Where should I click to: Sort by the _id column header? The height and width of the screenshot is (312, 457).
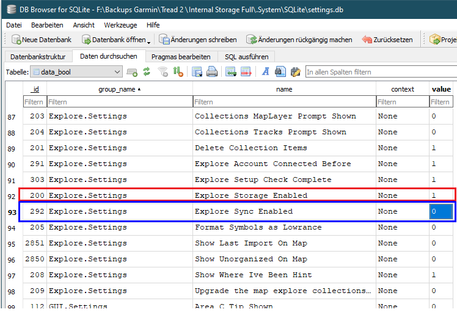tap(35, 89)
